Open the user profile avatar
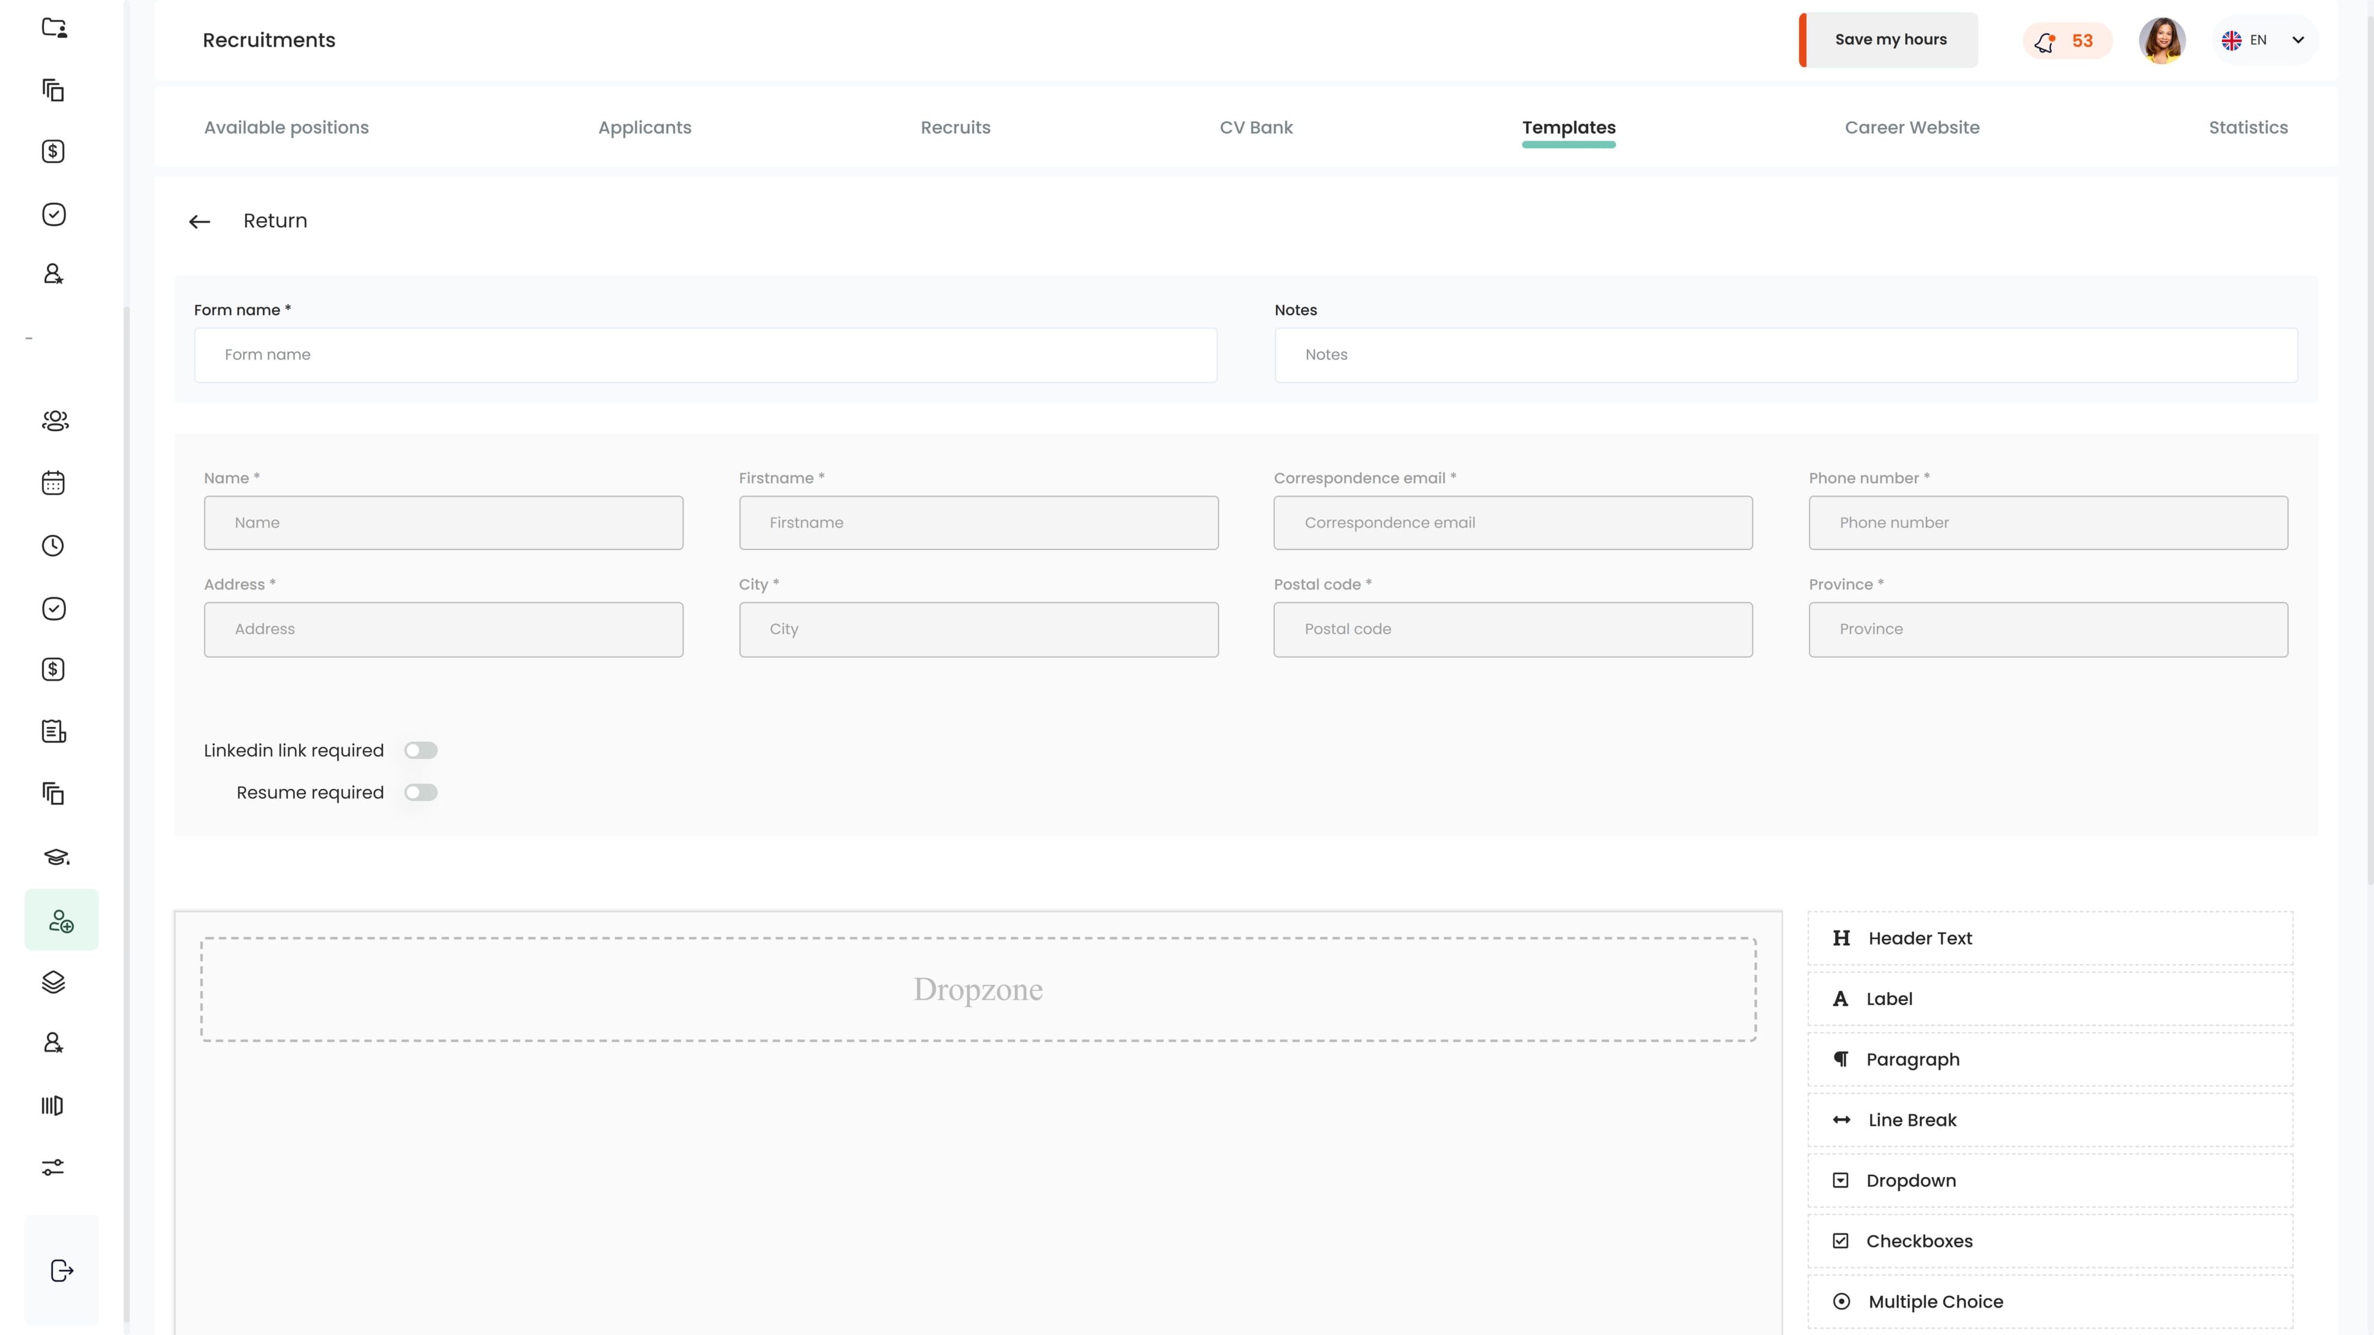This screenshot has height=1335, width=2374. click(x=2162, y=40)
